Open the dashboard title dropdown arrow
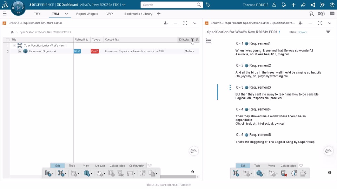Image resolution: width=337 pixels, height=189 pixels. coord(124,5)
